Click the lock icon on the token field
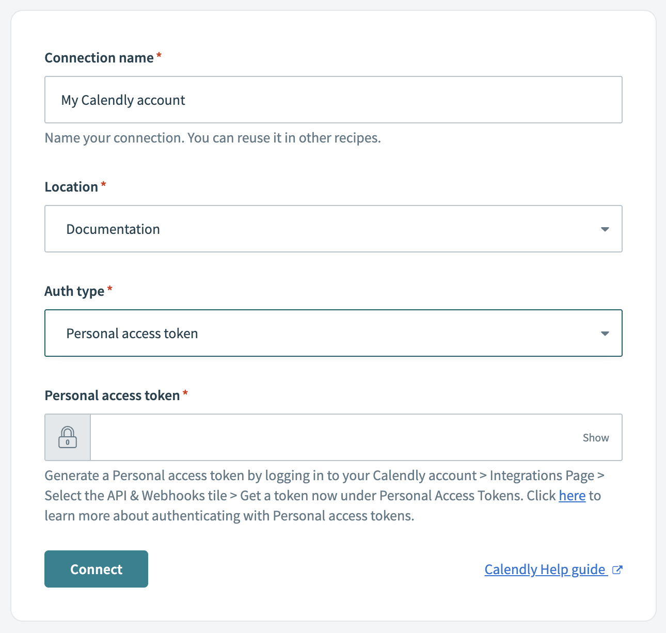666x633 pixels. (67, 437)
